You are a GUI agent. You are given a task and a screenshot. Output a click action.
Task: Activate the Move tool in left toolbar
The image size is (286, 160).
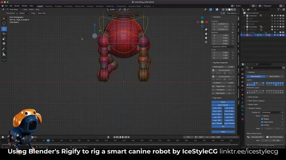4,29
